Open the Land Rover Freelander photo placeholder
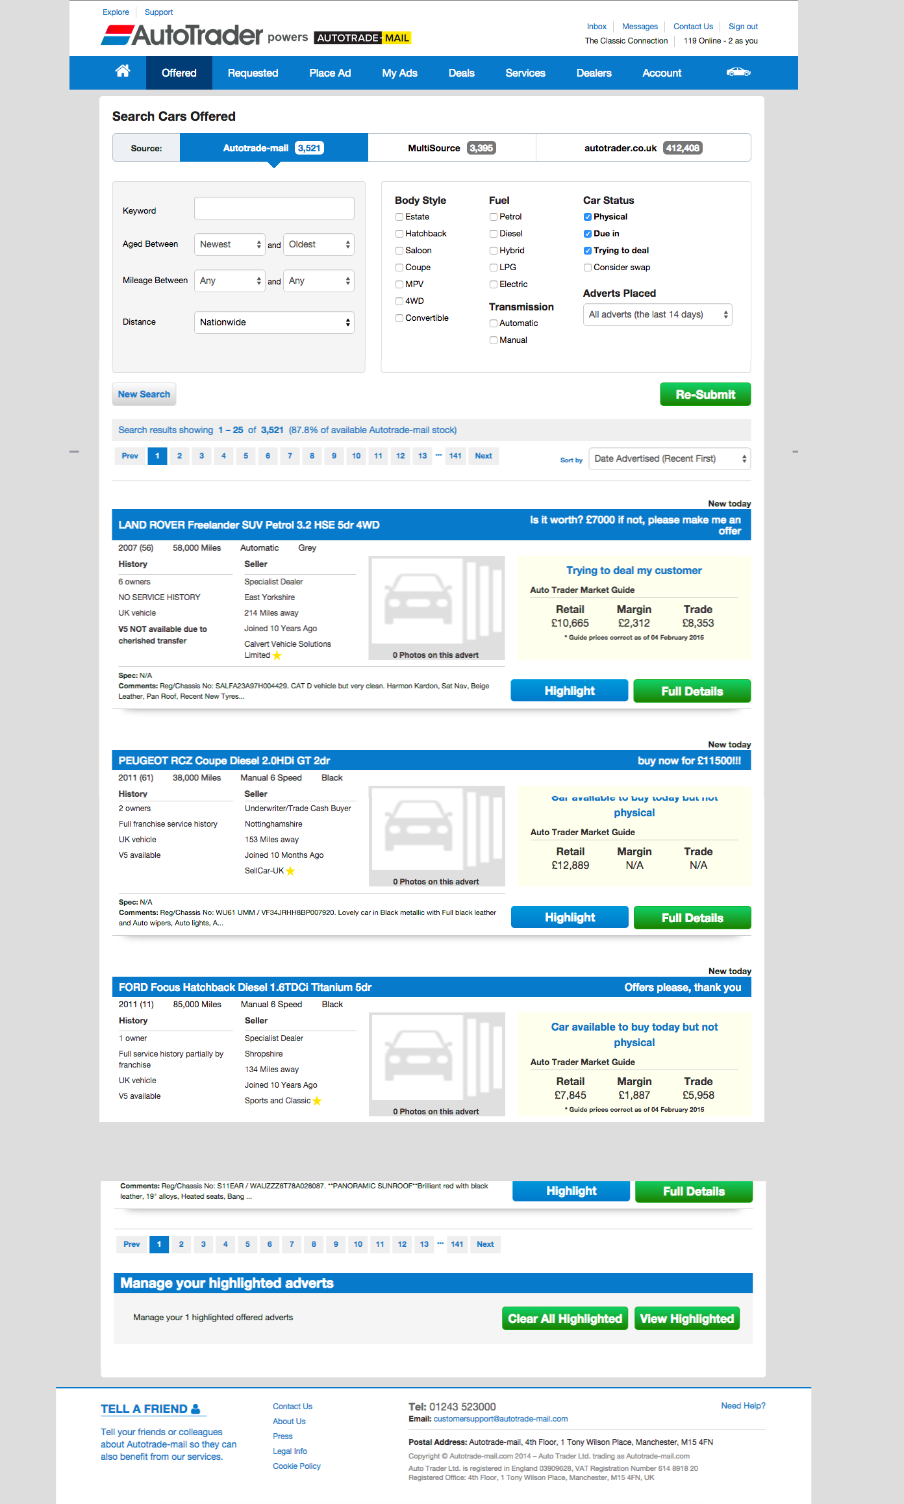904x1504 pixels. tap(436, 608)
